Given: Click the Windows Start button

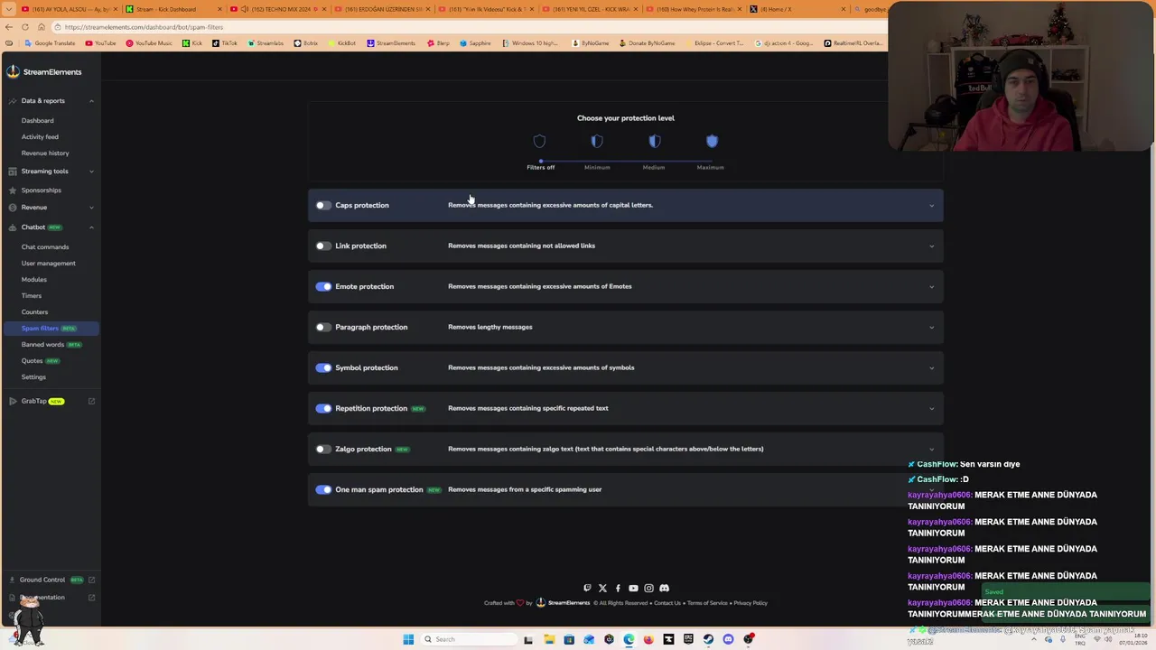Looking at the screenshot, I should click(408, 639).
